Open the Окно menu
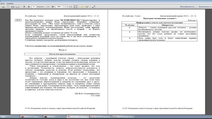 [x=3, y=4]
